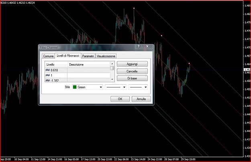Select the Livelli di Fibonacci tab
Viewport: 251px width, 162px height.
68,56
